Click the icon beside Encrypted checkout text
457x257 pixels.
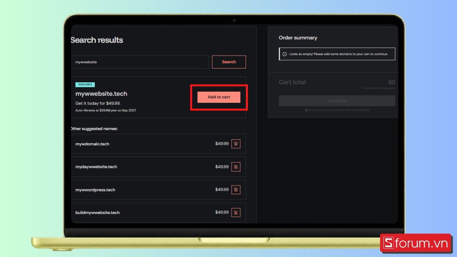coord(307,110)
